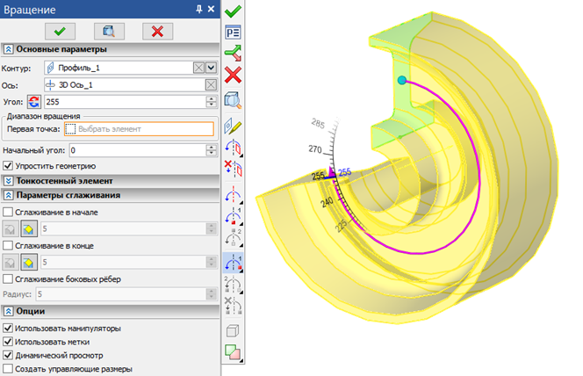The image size is (583, 376).
Task: Click the green checkmark in the vertical toolbar
Action: pos(233,11)
